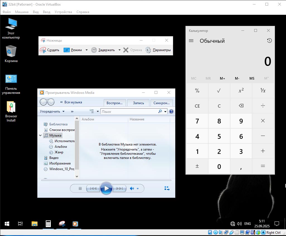Select Жанр under Музыка
Screen dimensions: 286x236
[x=56, y=152]
